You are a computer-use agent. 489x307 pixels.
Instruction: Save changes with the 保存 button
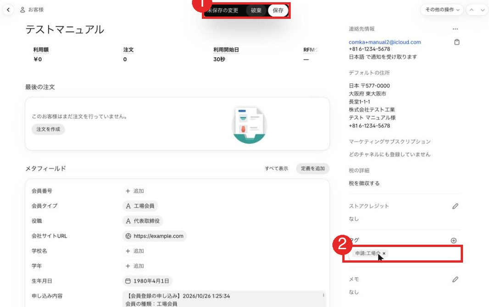pos(278,10)
